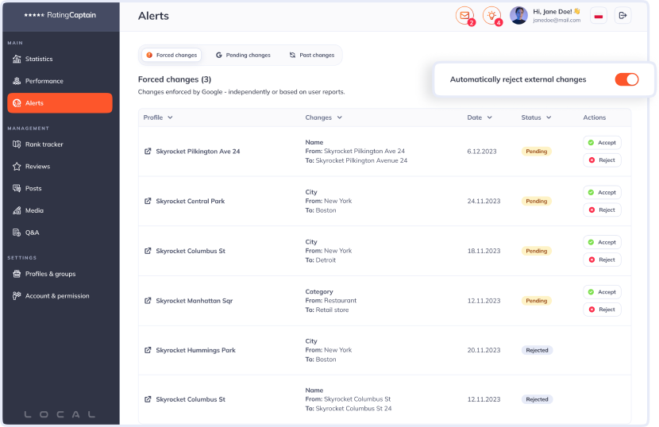Open the Polish flag language selector
This screenshot has height=427, width=659.
click(599, 15)
